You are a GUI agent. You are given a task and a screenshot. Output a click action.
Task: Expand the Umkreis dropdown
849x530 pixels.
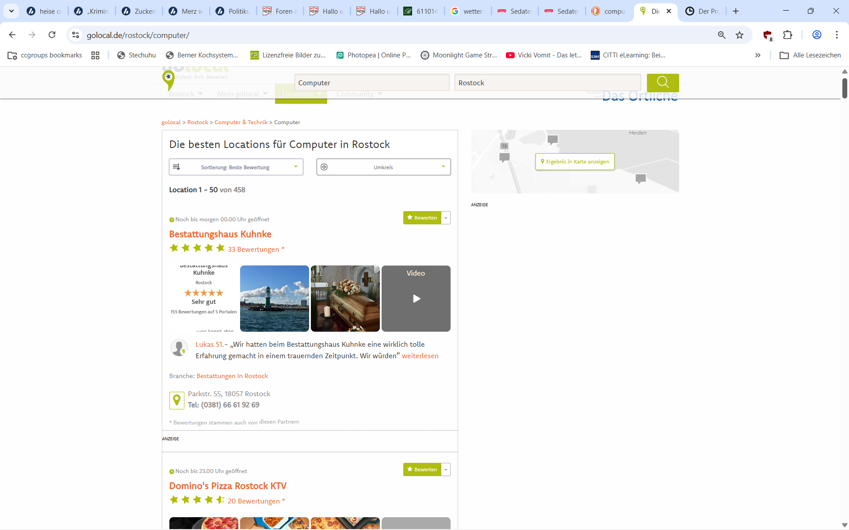click(383, 167)
